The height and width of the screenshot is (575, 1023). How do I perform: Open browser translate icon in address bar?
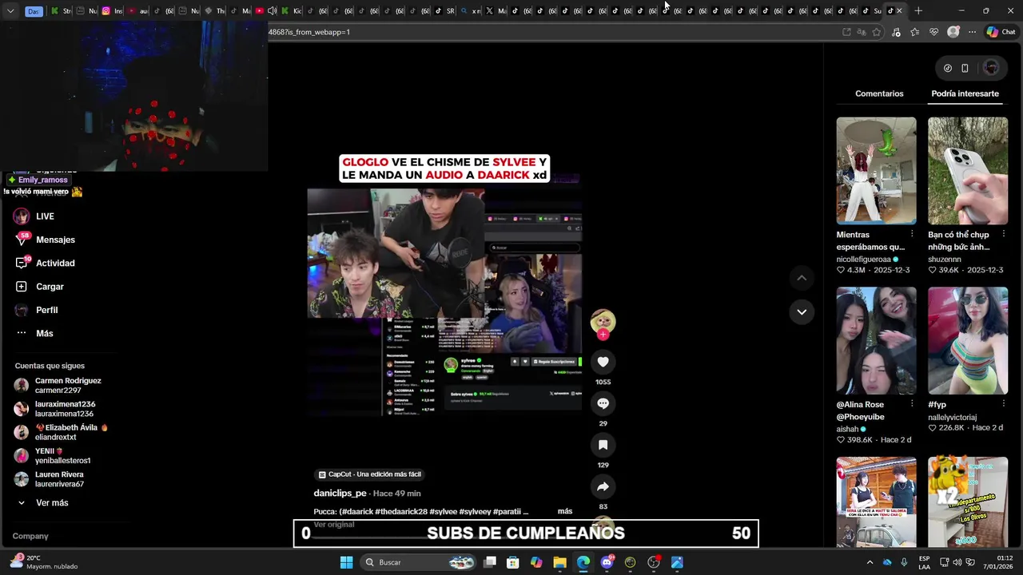(x=862, y=32)
